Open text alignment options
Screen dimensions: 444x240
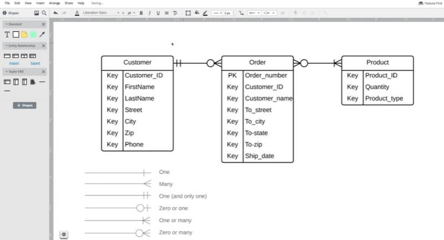[167, 13]
